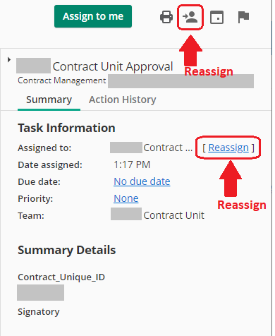Open the No due date link
The width and height of the screenshot is (275, 336).
pyautogui.click(x=142, y=181)
